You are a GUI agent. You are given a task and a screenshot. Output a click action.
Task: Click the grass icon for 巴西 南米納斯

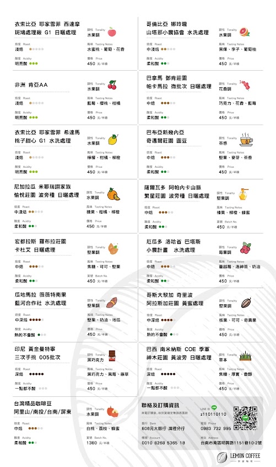coord(246,355)
